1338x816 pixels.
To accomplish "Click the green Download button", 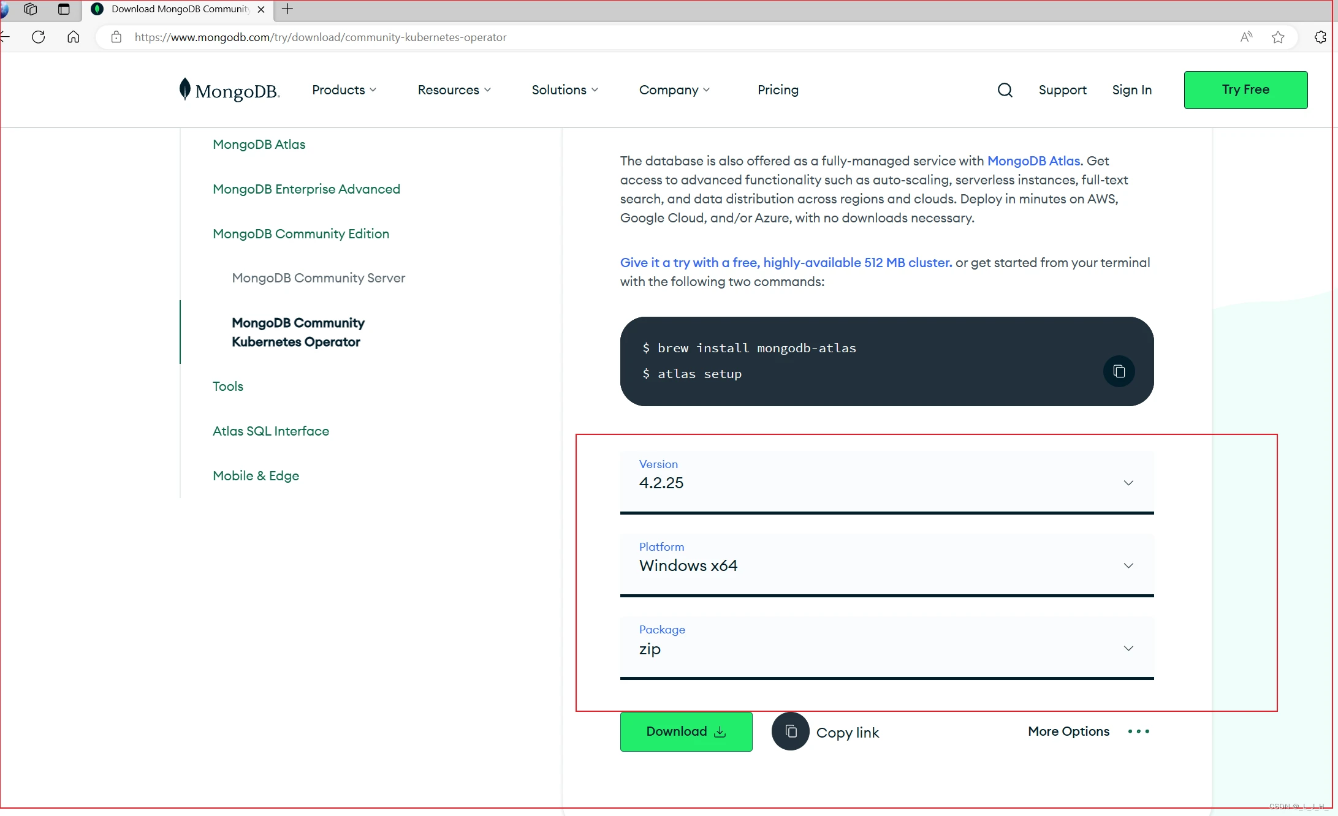I will click(686, 731).
